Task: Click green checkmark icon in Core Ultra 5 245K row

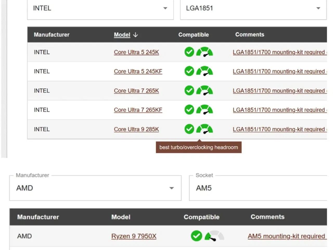Action: tap(189, 52)
